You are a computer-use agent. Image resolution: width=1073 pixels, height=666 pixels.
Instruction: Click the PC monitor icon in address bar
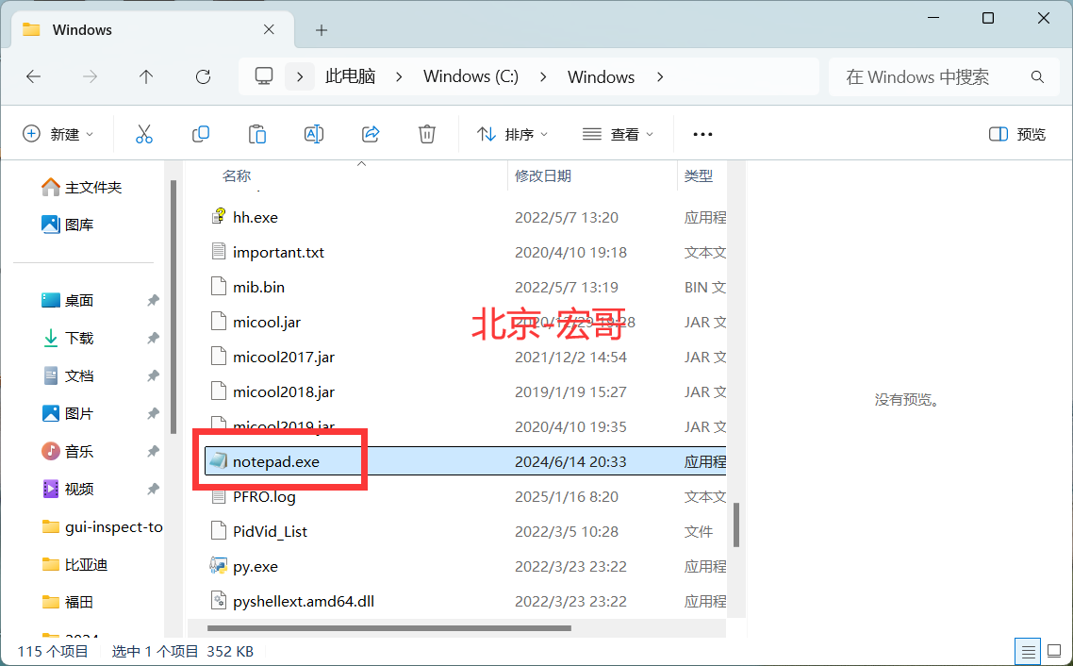264,76
